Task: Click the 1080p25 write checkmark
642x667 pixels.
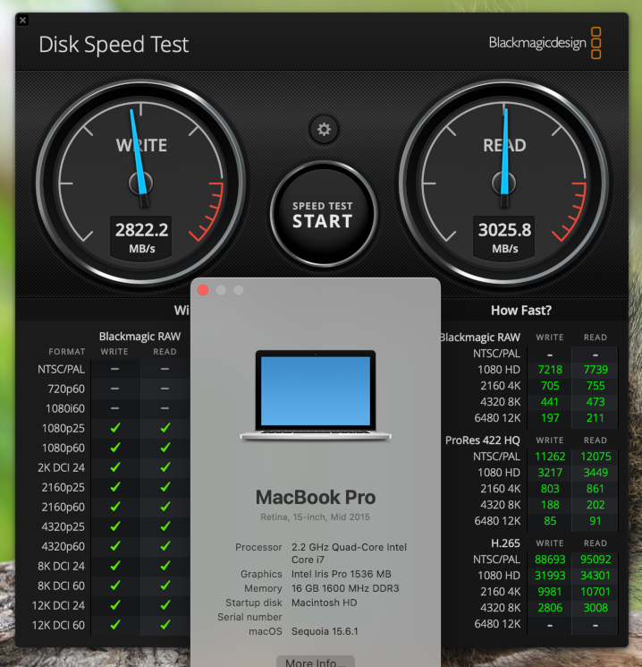Action: click(115, 428)
